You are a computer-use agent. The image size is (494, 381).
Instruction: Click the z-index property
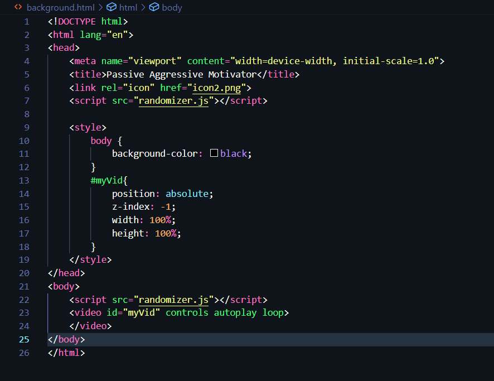pos(130,207)
